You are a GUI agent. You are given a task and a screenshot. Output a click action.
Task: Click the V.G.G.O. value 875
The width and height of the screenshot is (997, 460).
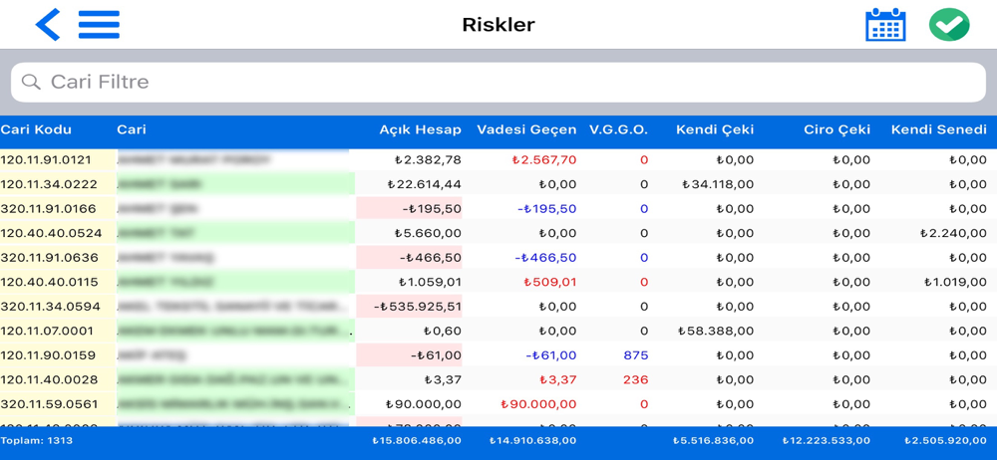point(635,355)
